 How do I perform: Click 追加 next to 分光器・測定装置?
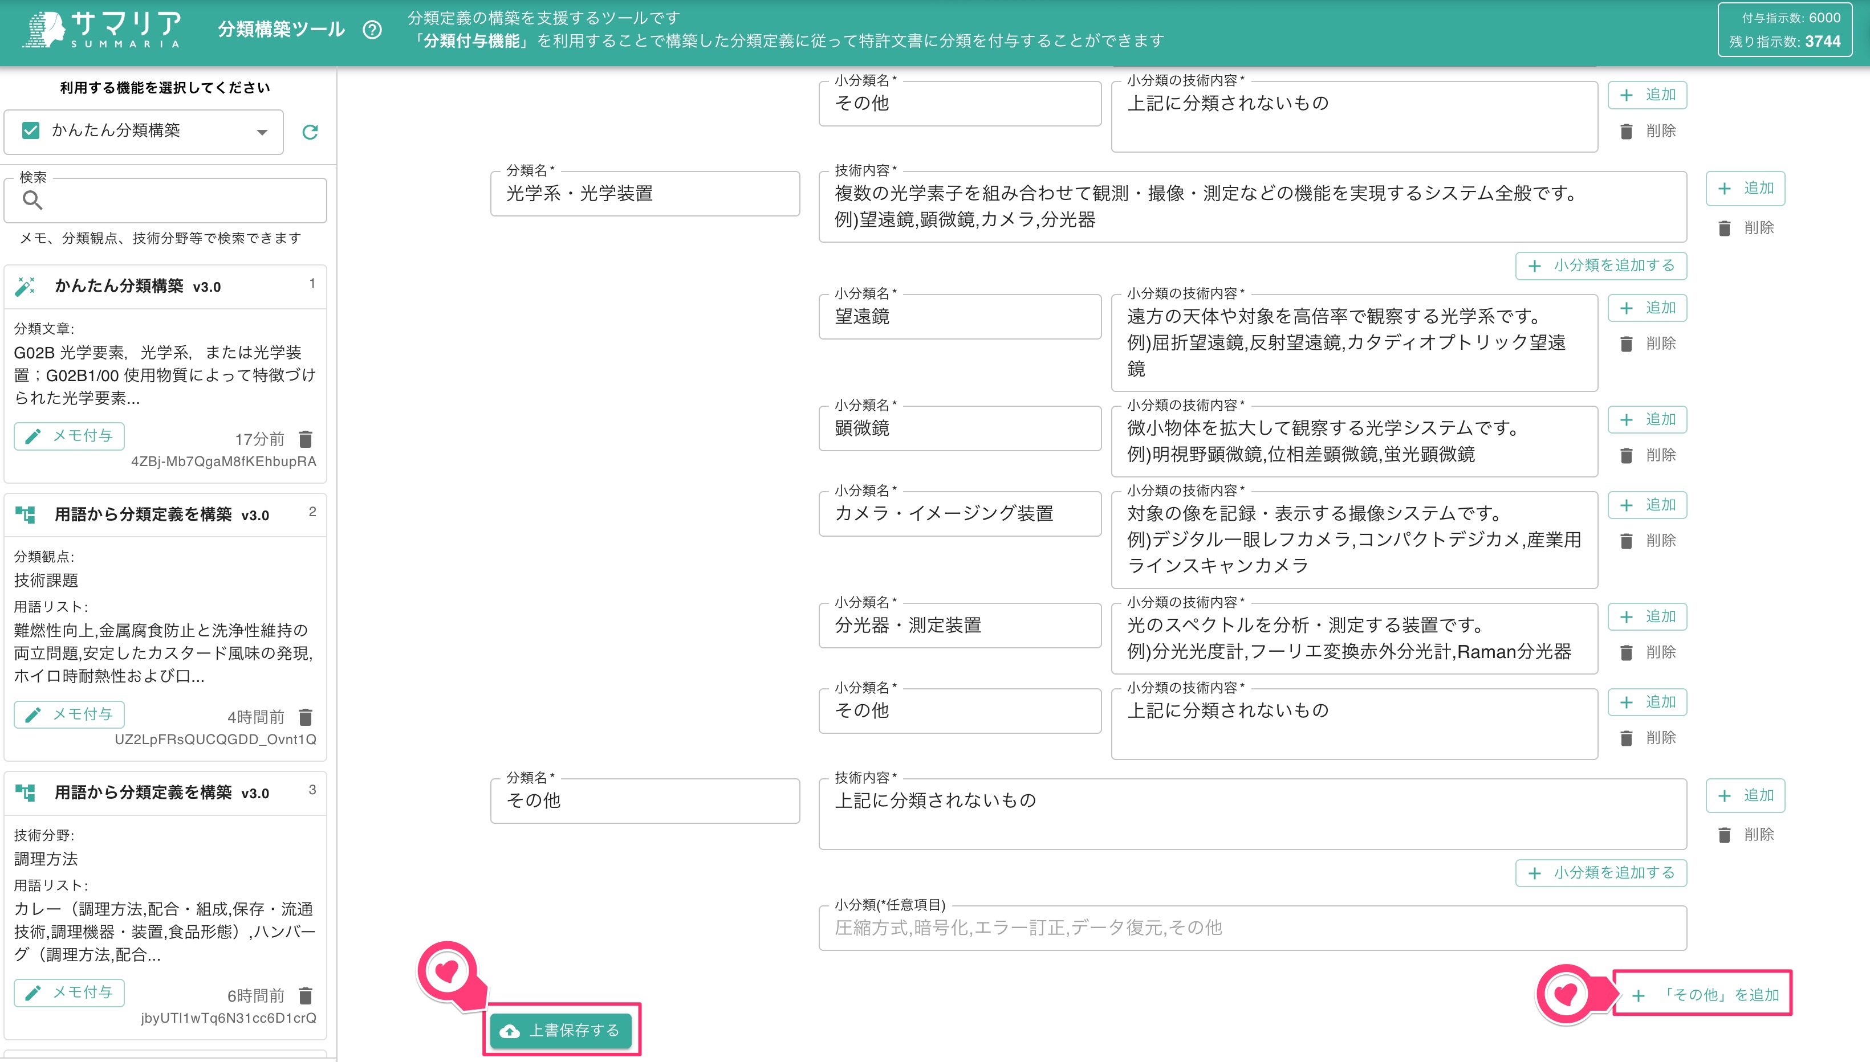click(1648, 616)
